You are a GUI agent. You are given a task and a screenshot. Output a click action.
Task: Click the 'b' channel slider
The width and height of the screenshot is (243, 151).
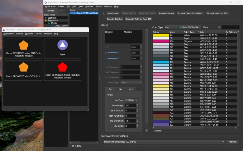[x=118, y=58]
